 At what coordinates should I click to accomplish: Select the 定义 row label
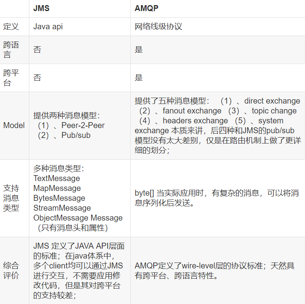pyautogui.click(x=11, y=26)
